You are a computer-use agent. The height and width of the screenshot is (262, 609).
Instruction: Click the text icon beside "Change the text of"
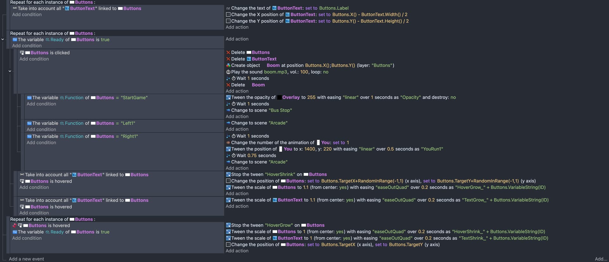228,8
